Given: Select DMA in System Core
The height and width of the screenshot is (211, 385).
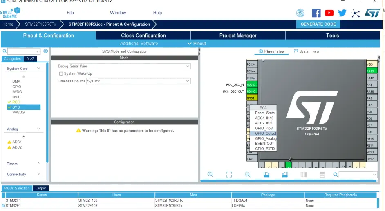Looking at the screenshot, I should pyautogui.click(x=16, y=81).
